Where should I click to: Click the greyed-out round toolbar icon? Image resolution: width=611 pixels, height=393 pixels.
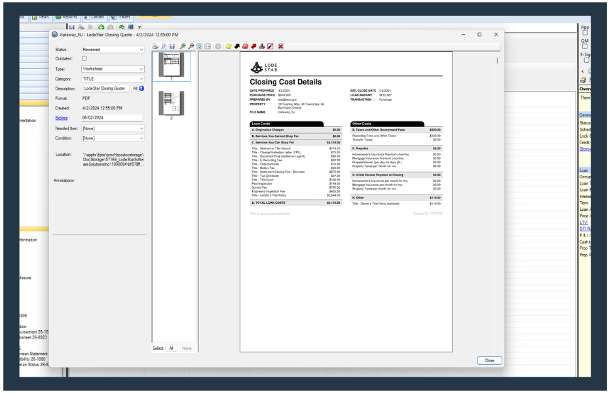click(218, 47)
